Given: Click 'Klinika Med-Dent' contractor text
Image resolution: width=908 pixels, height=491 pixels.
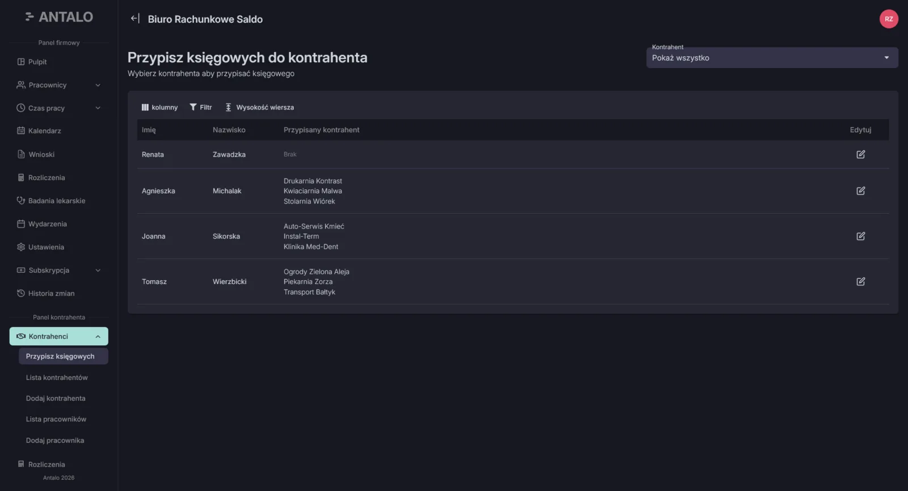Looking at the screenshot, I should [x=311, y=247].
